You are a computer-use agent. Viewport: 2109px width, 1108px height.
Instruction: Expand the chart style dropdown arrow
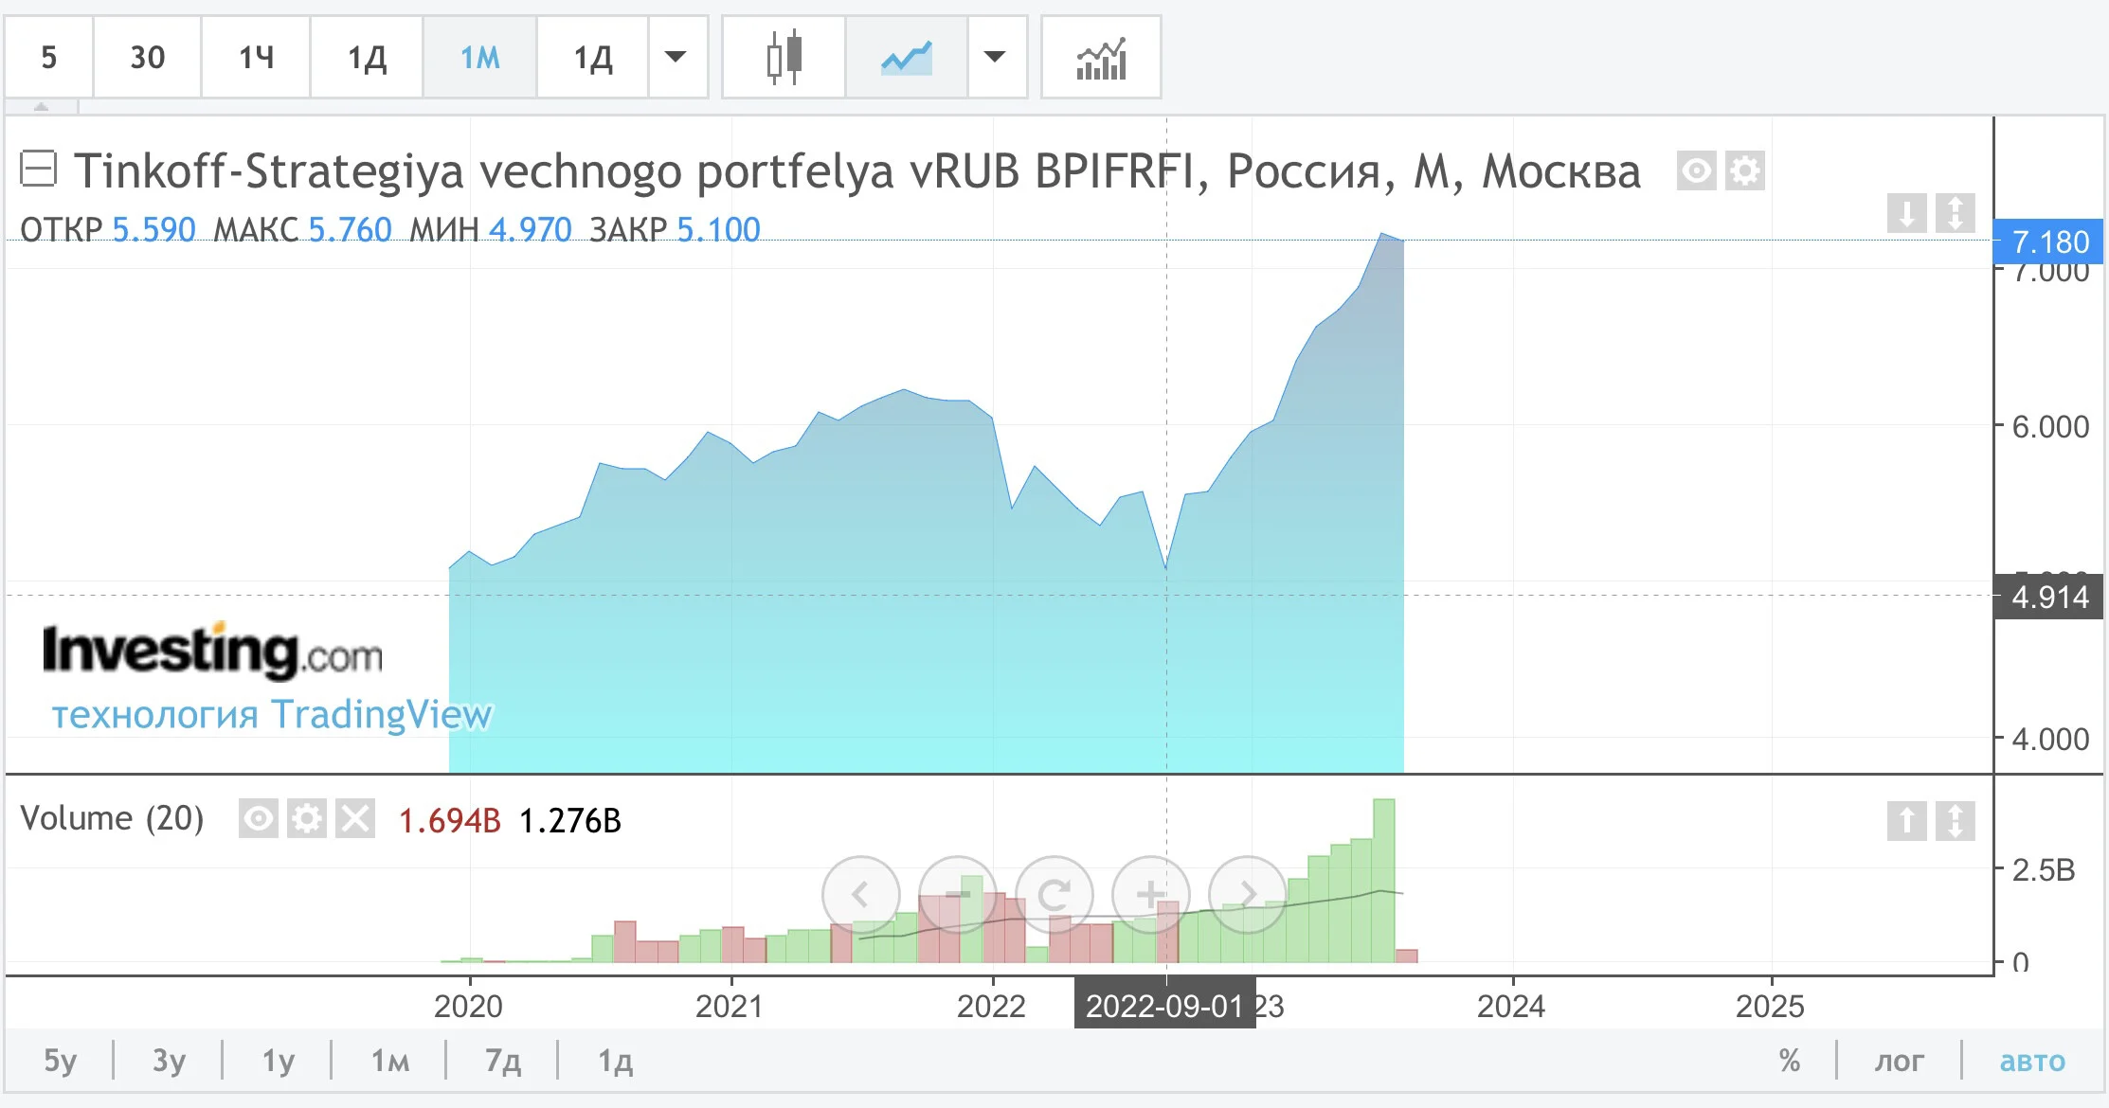tap(995, 57)
